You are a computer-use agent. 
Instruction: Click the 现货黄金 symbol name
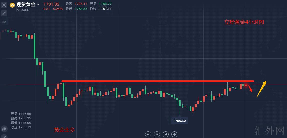point(26,4)
